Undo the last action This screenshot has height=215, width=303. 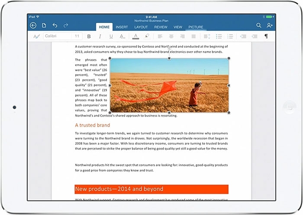point(55,26)
